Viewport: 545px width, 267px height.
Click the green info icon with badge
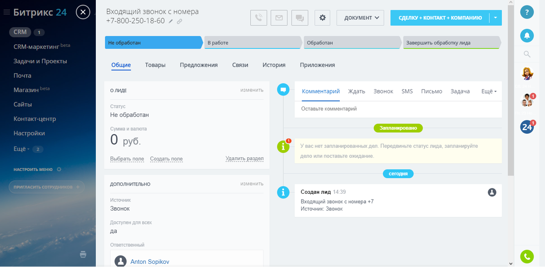[283, 146]
